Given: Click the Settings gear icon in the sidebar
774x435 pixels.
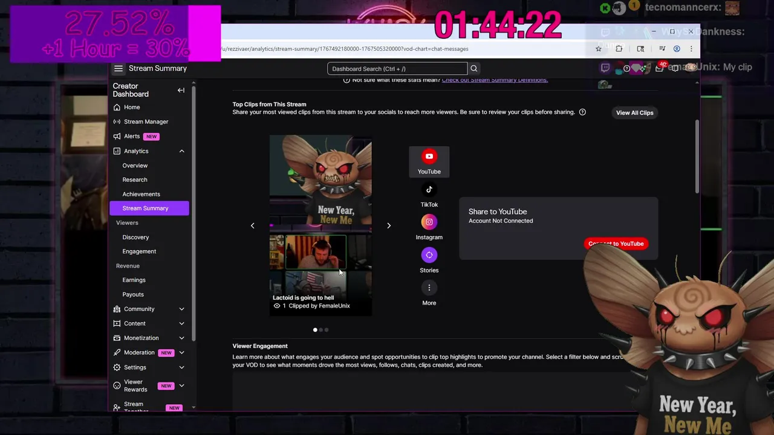Looking at the screenshot, I should point(117,367).
